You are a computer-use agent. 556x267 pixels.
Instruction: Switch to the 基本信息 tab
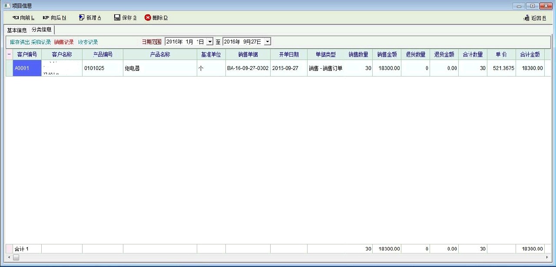coord(17,30)
